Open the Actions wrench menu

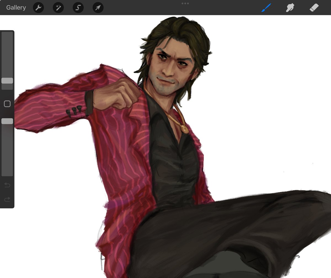(38, 7)
